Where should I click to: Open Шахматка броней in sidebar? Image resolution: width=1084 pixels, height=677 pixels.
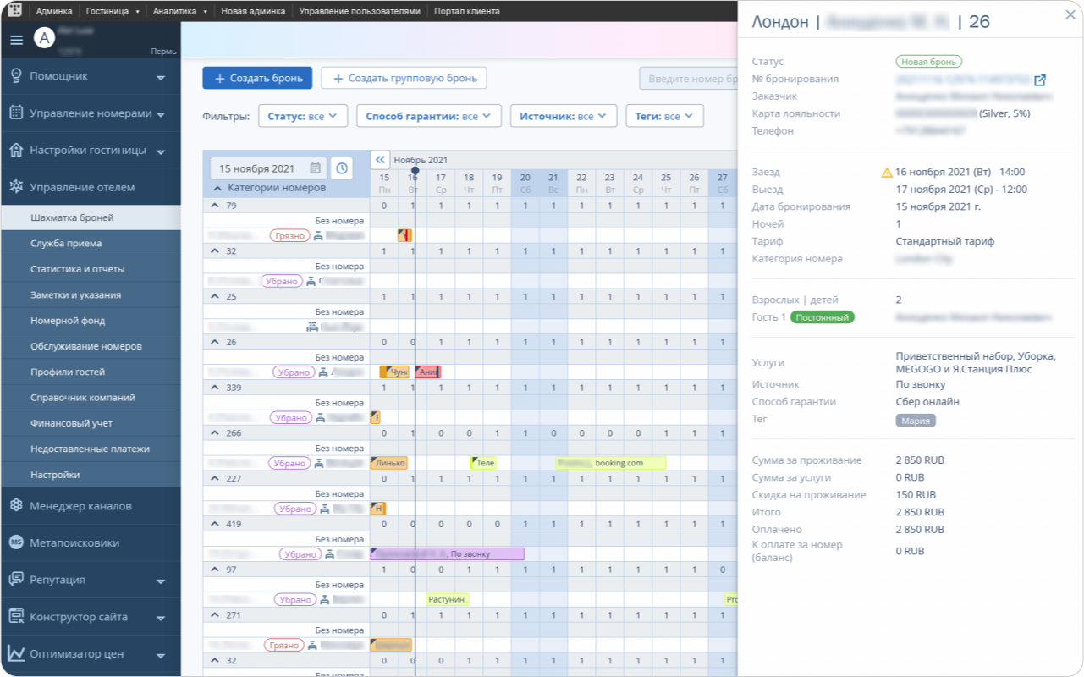pyautogui.click(x=91, y=217)
